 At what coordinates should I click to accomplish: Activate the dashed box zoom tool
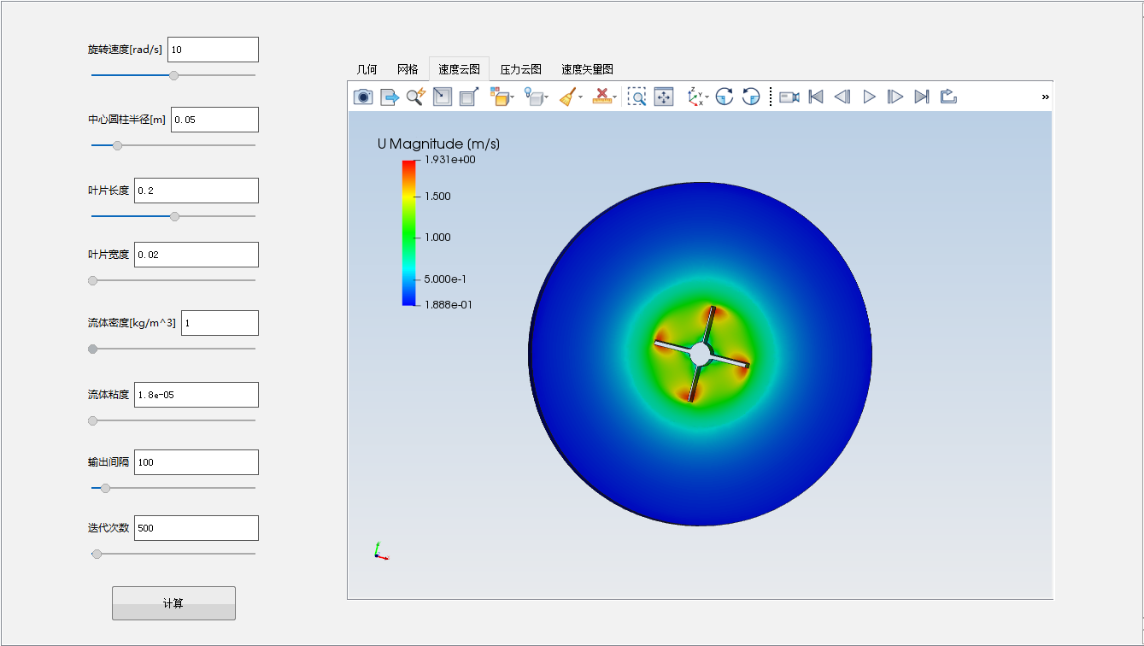(x=637, y=97)
